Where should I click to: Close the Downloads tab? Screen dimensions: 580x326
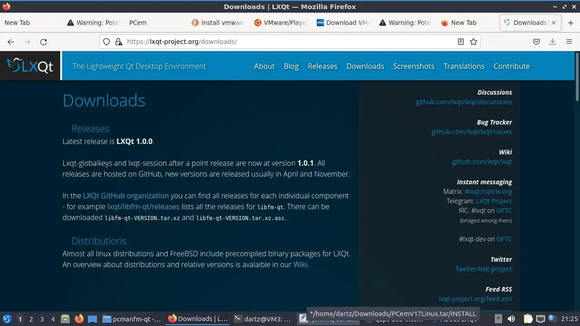553,23
